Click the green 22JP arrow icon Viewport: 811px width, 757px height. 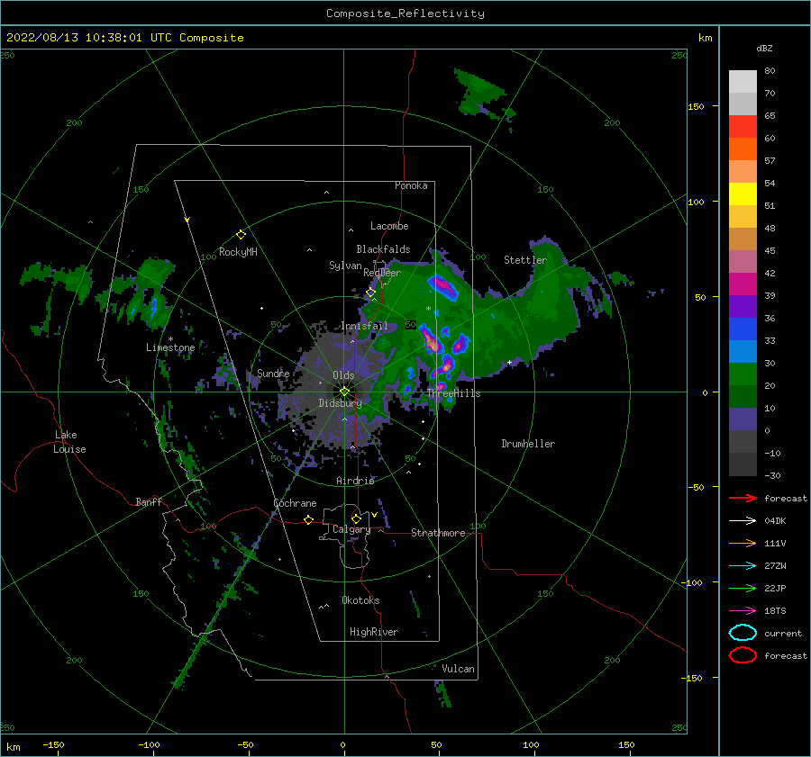(x=743, y=588)
